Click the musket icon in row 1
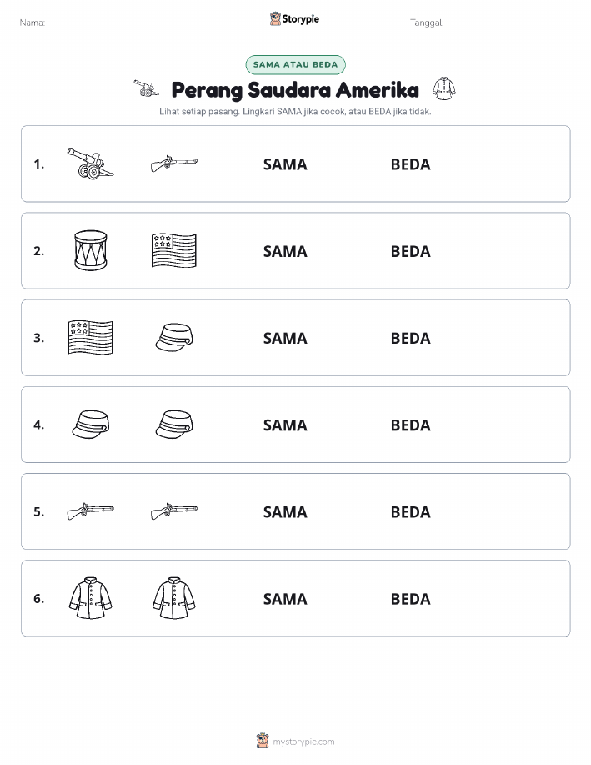This screenshot has width=591, height=765. coord(174,164)
